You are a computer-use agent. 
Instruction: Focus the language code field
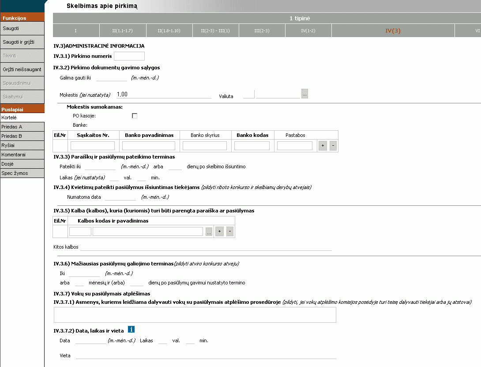pos(80,231)
